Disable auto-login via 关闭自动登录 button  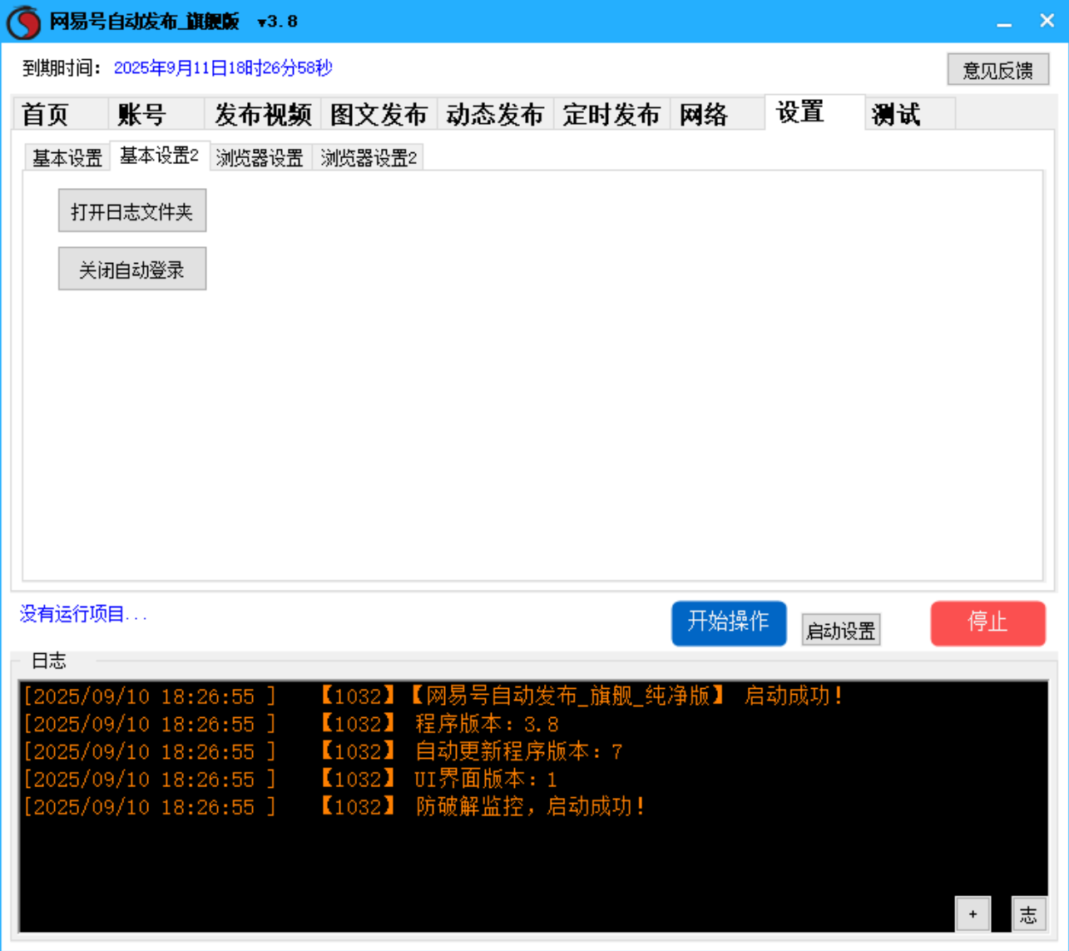131,268
